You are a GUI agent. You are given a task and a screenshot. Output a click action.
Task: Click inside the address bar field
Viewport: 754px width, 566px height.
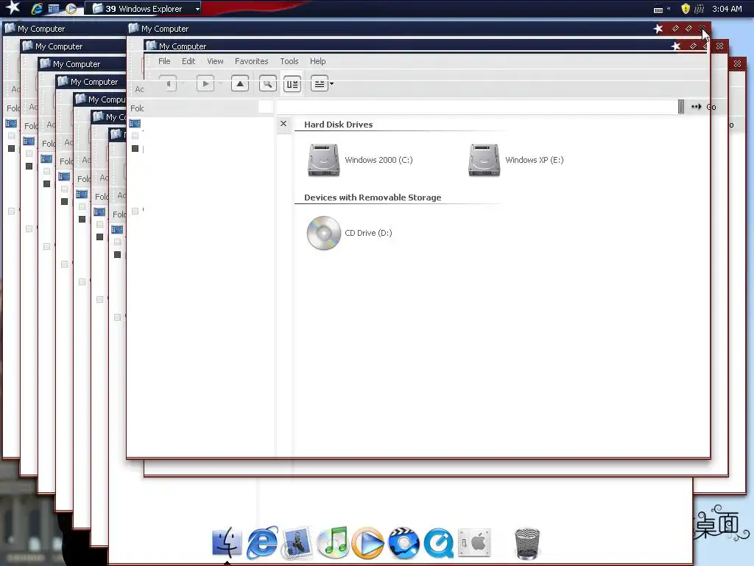coord(476,106)
